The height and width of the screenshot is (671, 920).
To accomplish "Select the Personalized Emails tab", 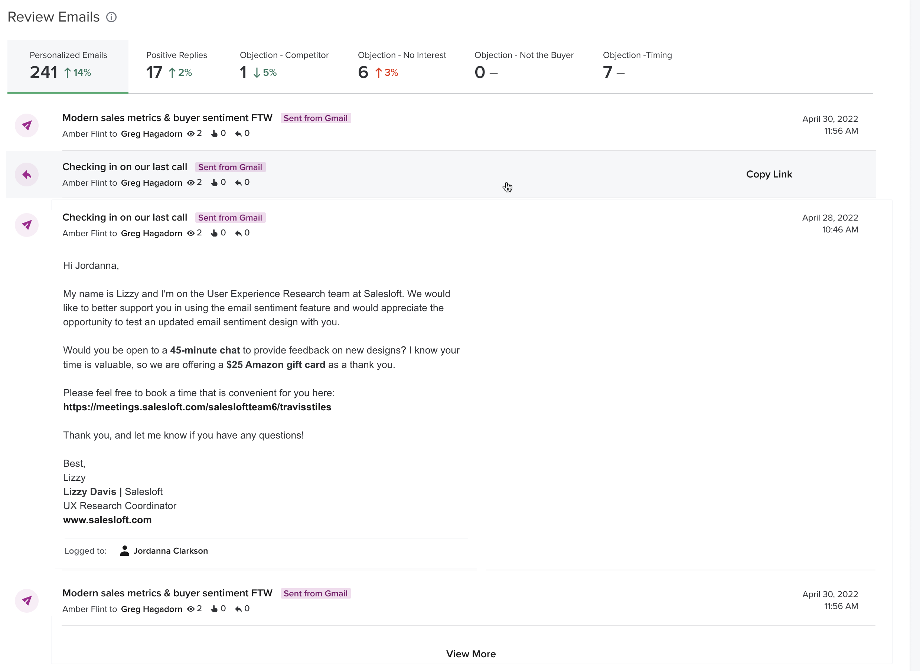I will click(x=68, y=65).
